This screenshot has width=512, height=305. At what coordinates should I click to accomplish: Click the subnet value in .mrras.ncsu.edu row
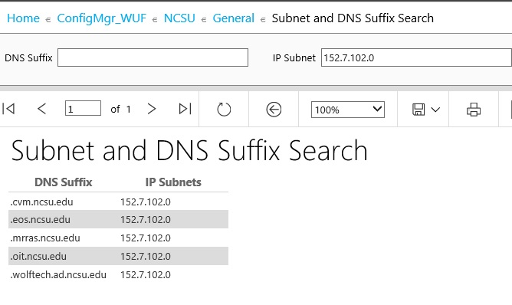click(x=146, y=238)
